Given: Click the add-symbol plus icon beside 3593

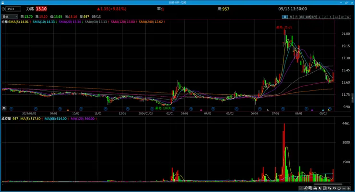Looking at the screenshot, I should [x=3, y=9].
